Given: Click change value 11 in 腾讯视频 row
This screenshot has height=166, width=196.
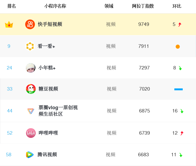Looking at the screenshot, I should (x=174, y=155).
